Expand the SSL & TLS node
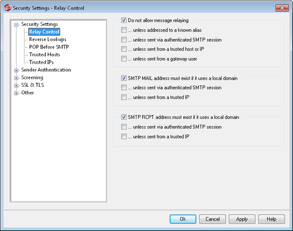Viewport: 293px width, 231px height. click(x=16, y=86)
